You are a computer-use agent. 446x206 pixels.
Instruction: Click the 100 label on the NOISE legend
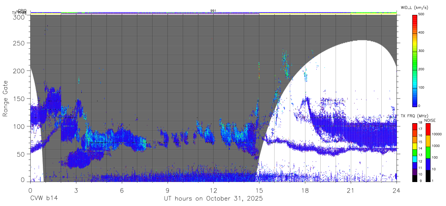click(435, 157)
